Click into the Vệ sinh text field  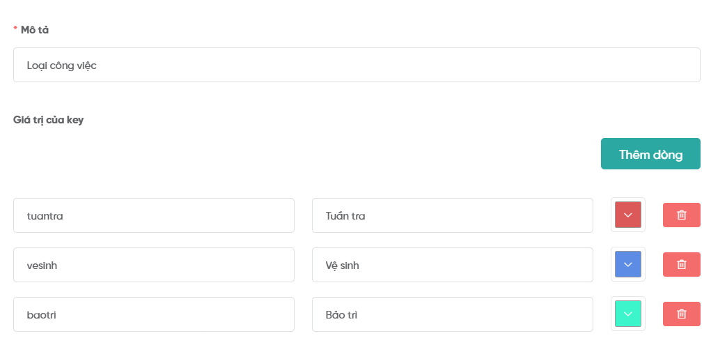coord(452,265)
